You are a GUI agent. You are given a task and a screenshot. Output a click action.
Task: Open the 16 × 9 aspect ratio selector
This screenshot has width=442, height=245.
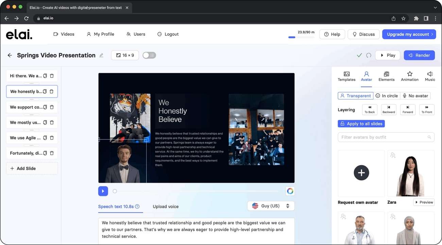coord(125,55)
